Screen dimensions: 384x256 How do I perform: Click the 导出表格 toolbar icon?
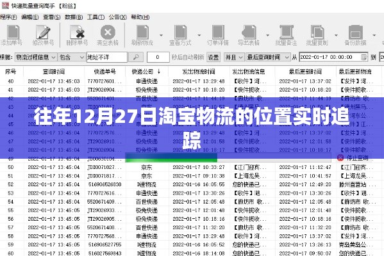click(x=249, y=32)
